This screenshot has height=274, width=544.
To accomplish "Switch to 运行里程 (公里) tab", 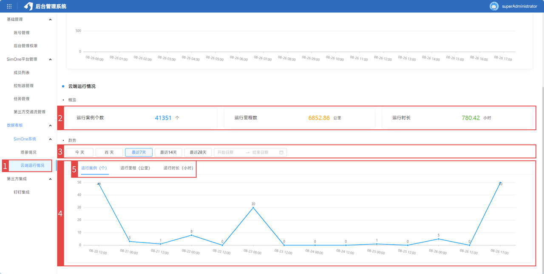I will click(x=135, y=168).
